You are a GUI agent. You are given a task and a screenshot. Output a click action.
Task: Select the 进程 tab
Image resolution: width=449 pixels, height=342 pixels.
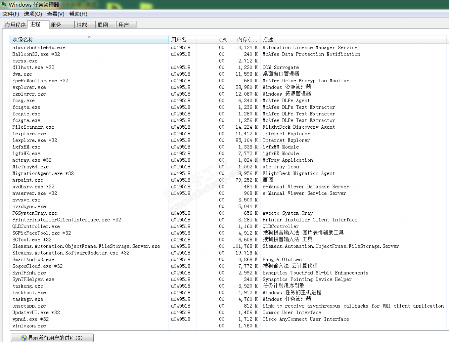pyautogui.click(x=38, y=24)
